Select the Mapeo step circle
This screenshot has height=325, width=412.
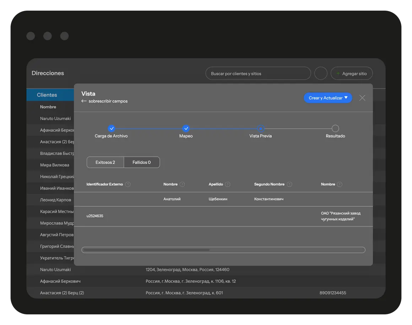pos(186,129)
